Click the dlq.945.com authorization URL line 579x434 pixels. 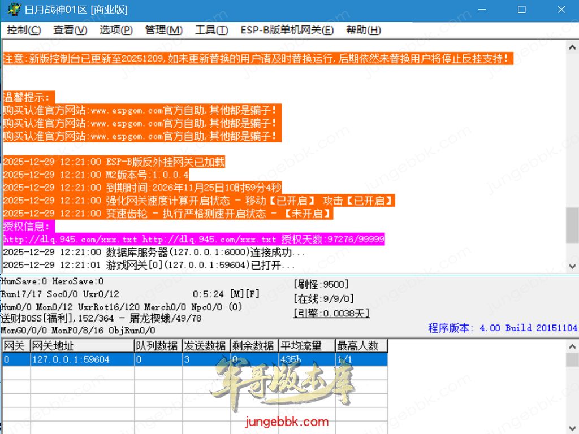pyautogui.click(x=193, y=240)
